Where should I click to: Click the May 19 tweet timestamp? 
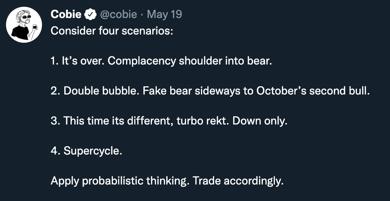point(164,15)
